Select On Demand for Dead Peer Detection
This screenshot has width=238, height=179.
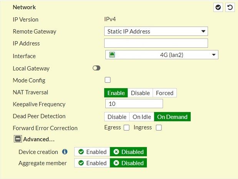[172, 117]
